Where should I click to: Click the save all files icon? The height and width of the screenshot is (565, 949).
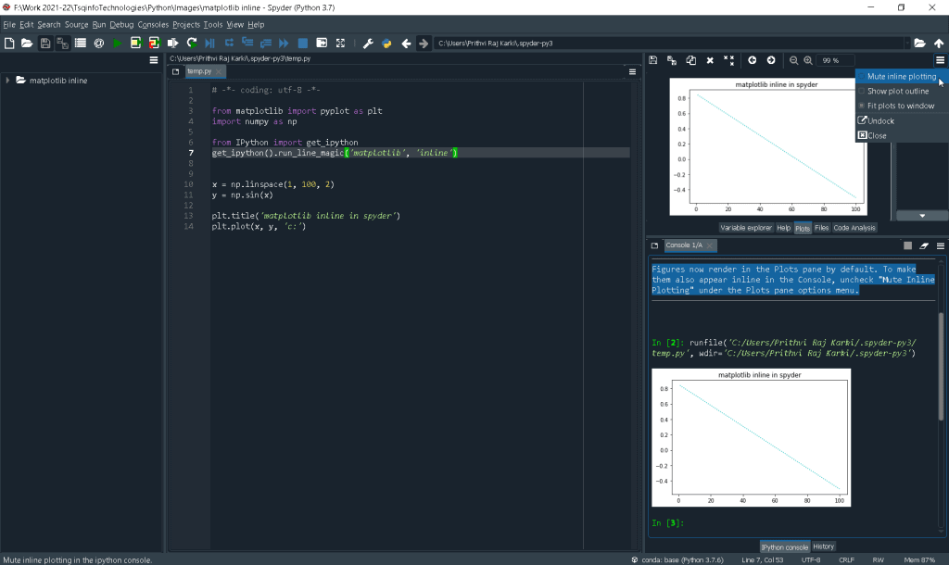pos(62,43)
